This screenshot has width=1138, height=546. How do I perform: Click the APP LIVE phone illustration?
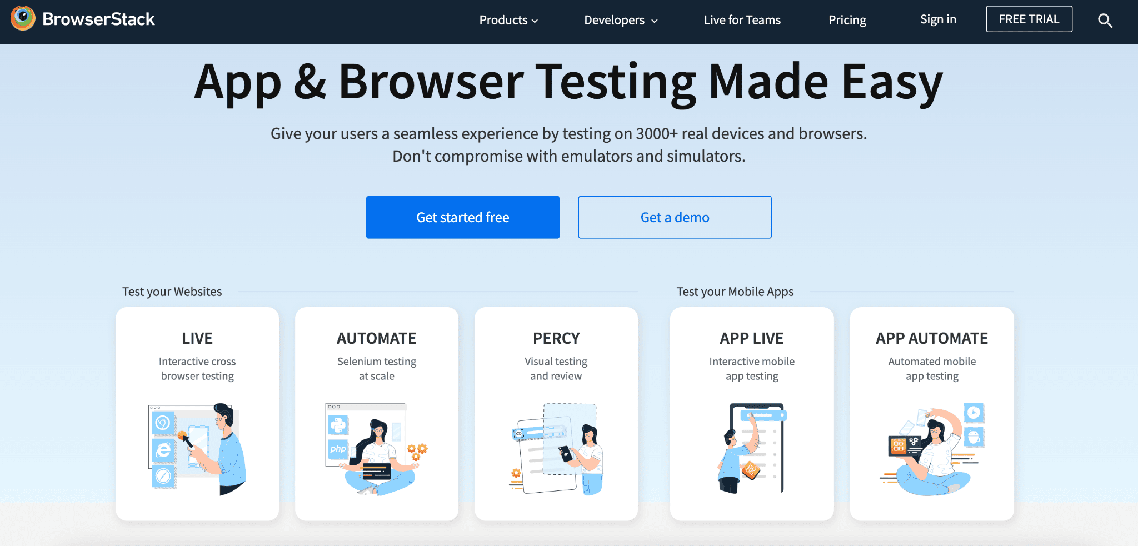(752, 449)
